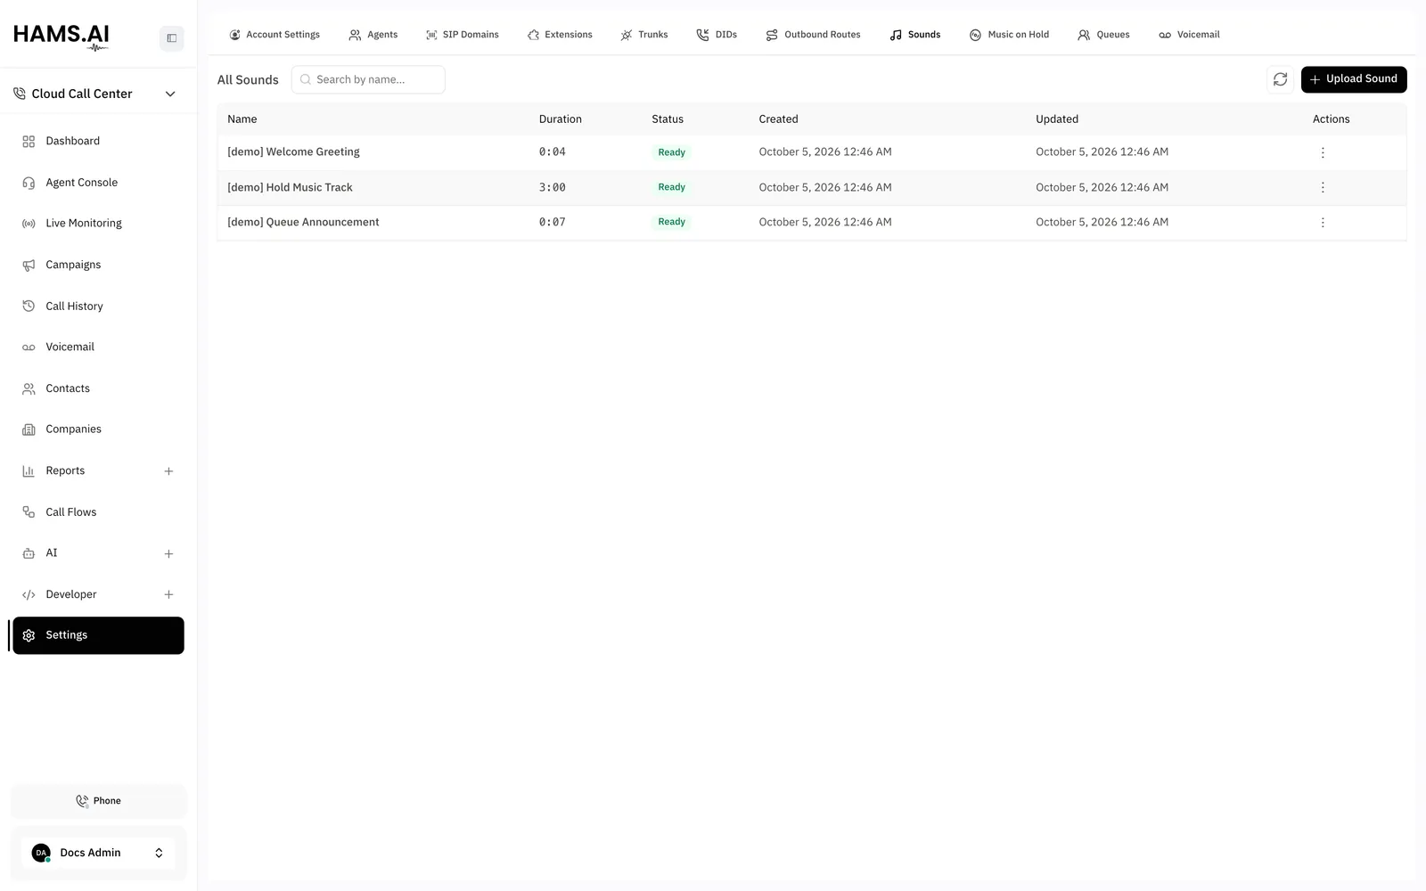Screen dimensions: 1426x891
Task: Click the [demo] Welcome Greeting name
Action: [293, 151]
